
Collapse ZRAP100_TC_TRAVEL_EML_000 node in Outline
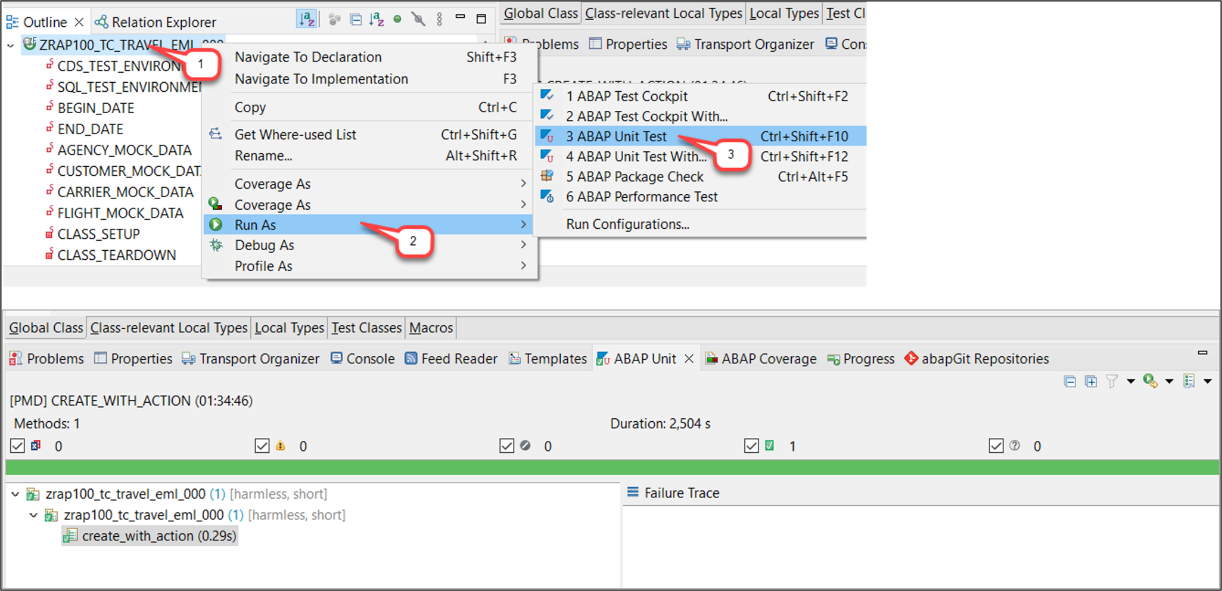pyautogui.click(x=11, y=45)
